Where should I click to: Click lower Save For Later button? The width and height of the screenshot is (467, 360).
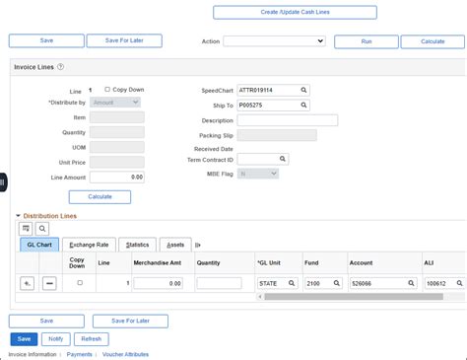(x=130, y=321)
